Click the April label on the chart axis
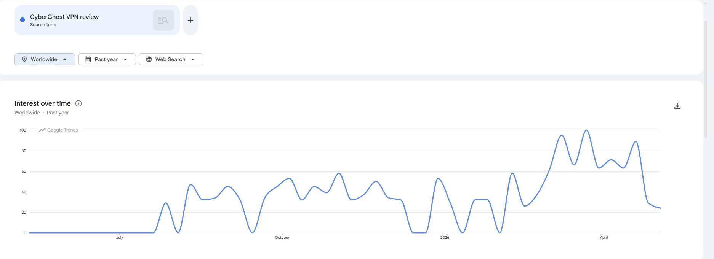Viewport: 714px width, 259px height. pos(604,237)
